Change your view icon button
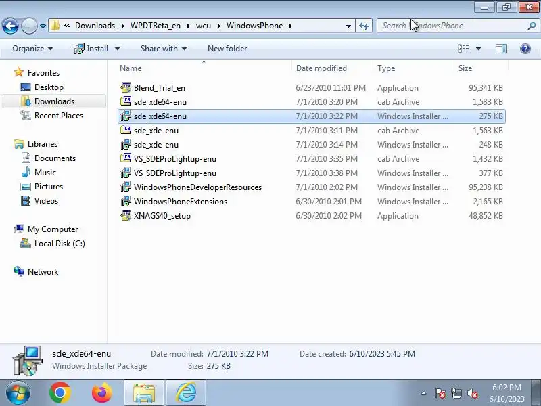This screenshot has height=406, width=541. (x=463, y=49)
